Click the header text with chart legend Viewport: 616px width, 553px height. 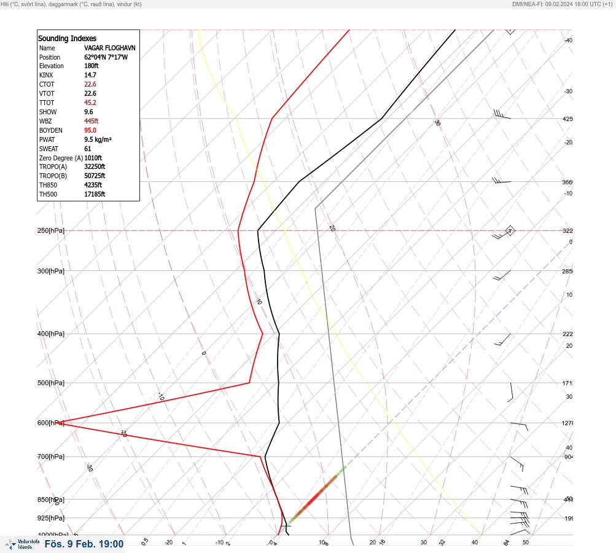[x=71, y=4]
